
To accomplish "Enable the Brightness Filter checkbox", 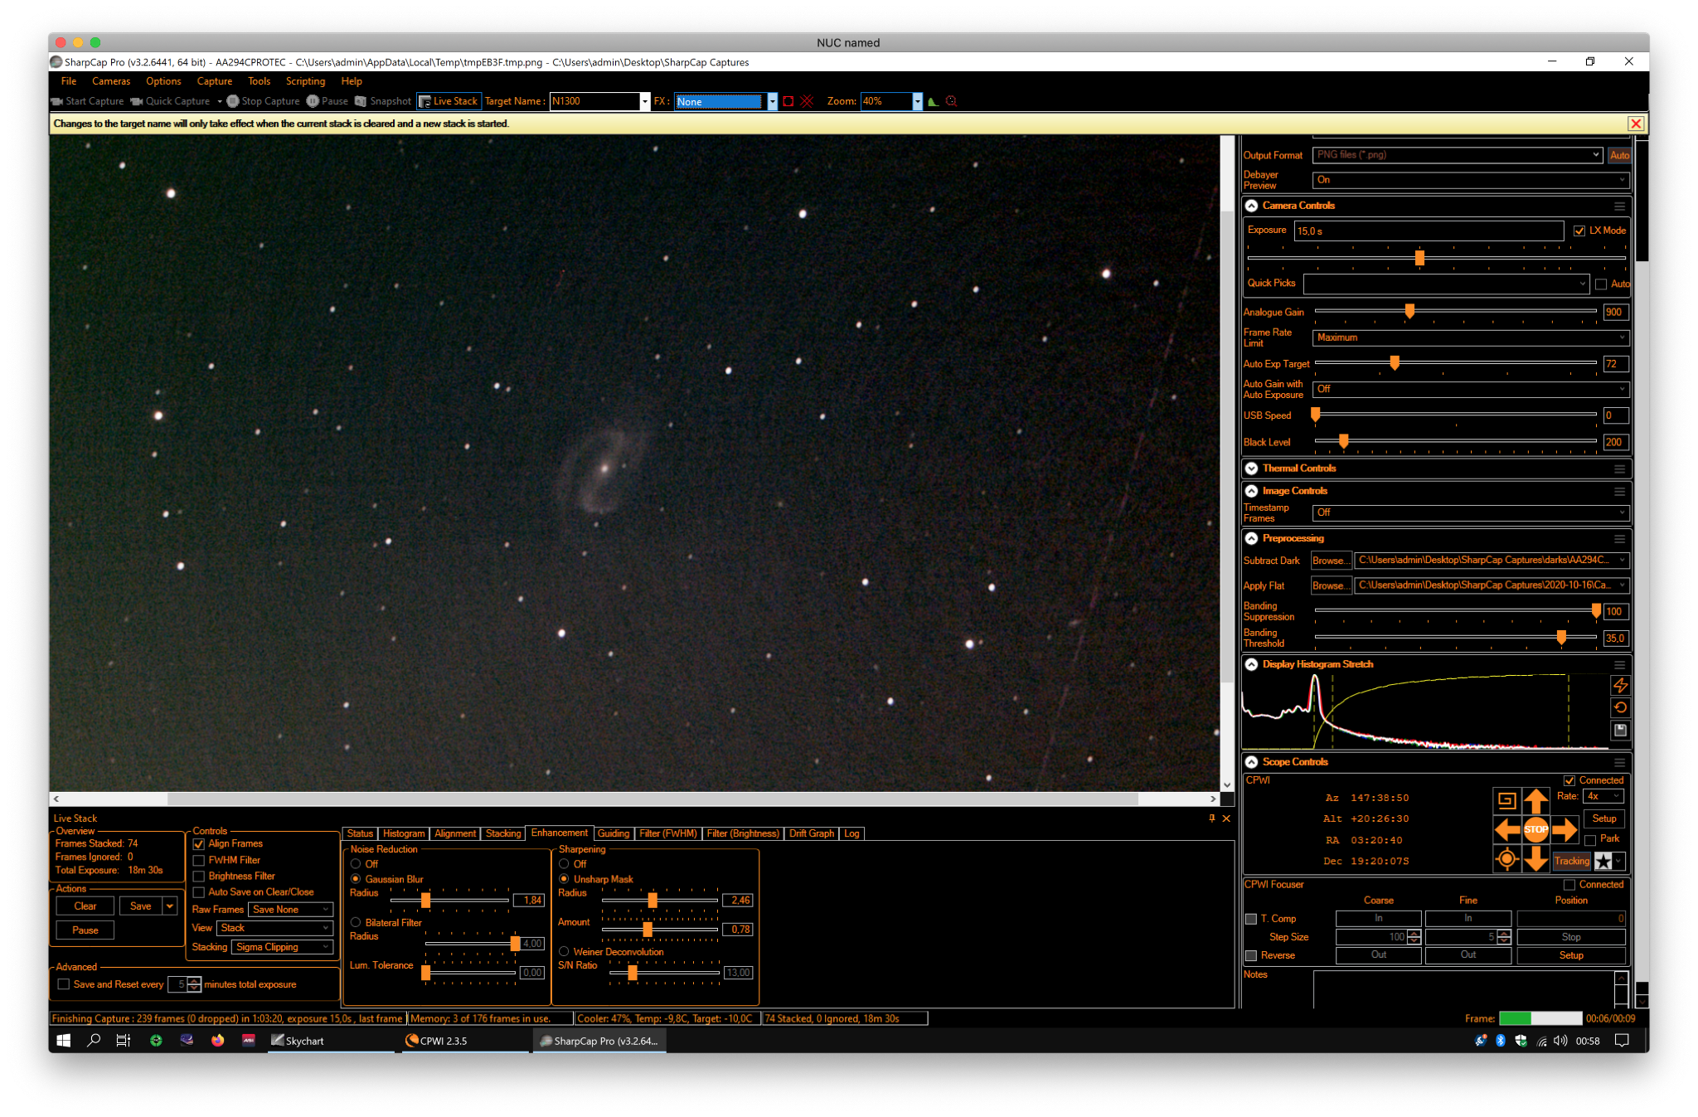I will [x=199, y=877].
